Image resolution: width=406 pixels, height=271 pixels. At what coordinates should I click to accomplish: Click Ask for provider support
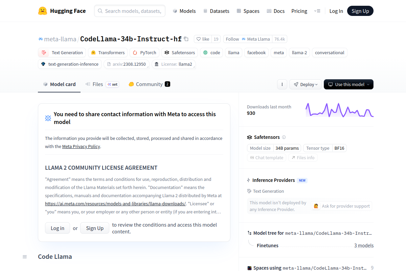tap(341, 206)
